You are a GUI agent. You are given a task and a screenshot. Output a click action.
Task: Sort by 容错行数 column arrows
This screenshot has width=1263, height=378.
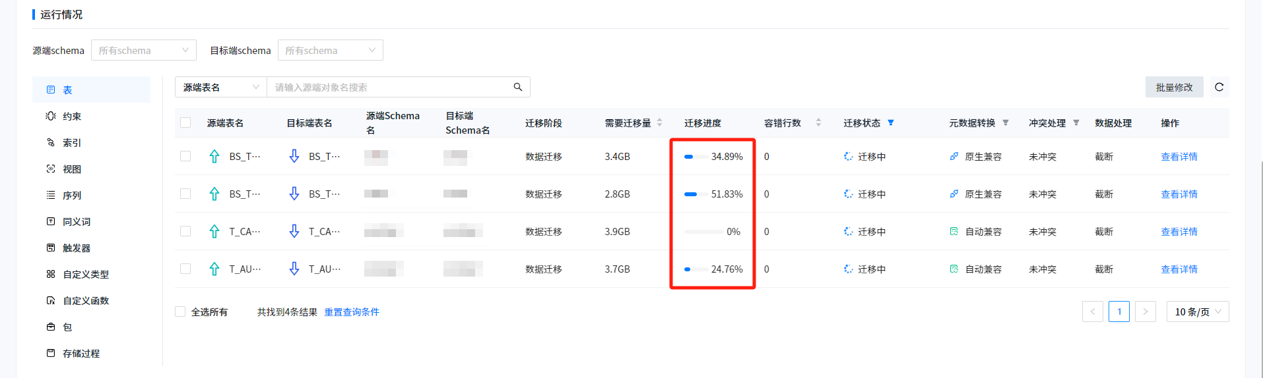tap(818, 122)
